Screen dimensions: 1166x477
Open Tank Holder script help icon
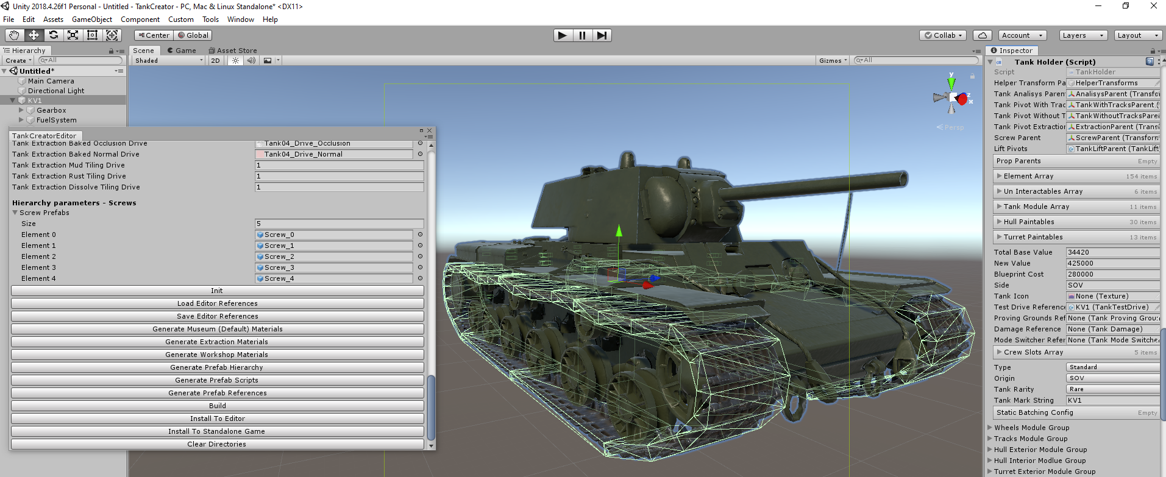pyautogui.click(x=1150, y=62)
